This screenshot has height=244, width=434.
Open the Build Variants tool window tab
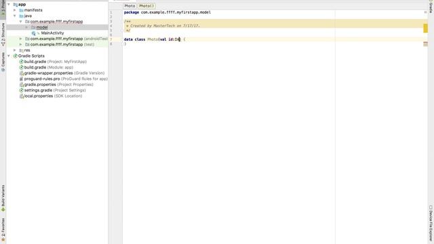(3, 198)
